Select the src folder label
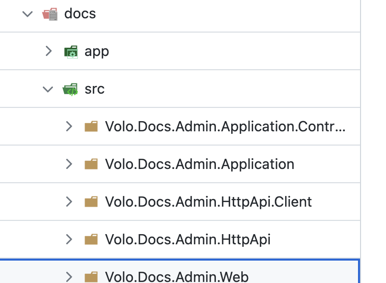This screenshot has height=283, width=386. (95, 89)
